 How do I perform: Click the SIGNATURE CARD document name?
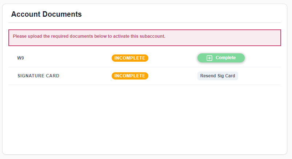click(38, 76)
